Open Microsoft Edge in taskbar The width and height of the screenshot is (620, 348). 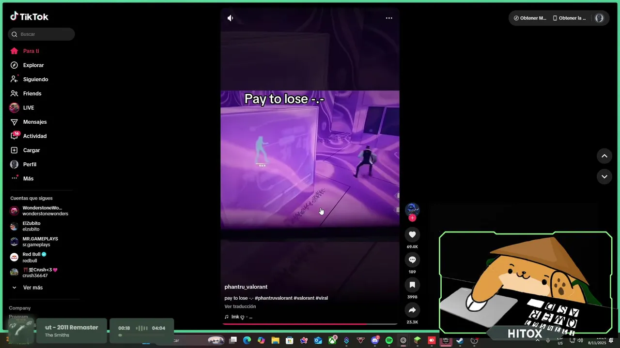point(247,340)
